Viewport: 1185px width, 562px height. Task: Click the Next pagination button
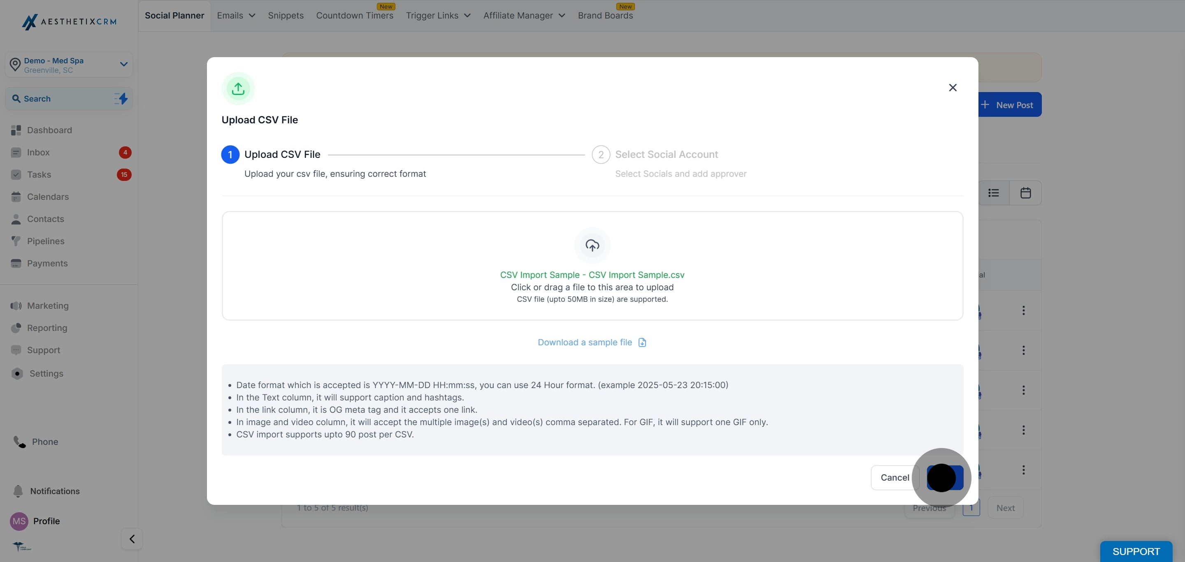(x=1006, y=508)
